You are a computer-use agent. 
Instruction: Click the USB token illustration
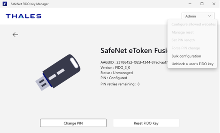(57, 72)
